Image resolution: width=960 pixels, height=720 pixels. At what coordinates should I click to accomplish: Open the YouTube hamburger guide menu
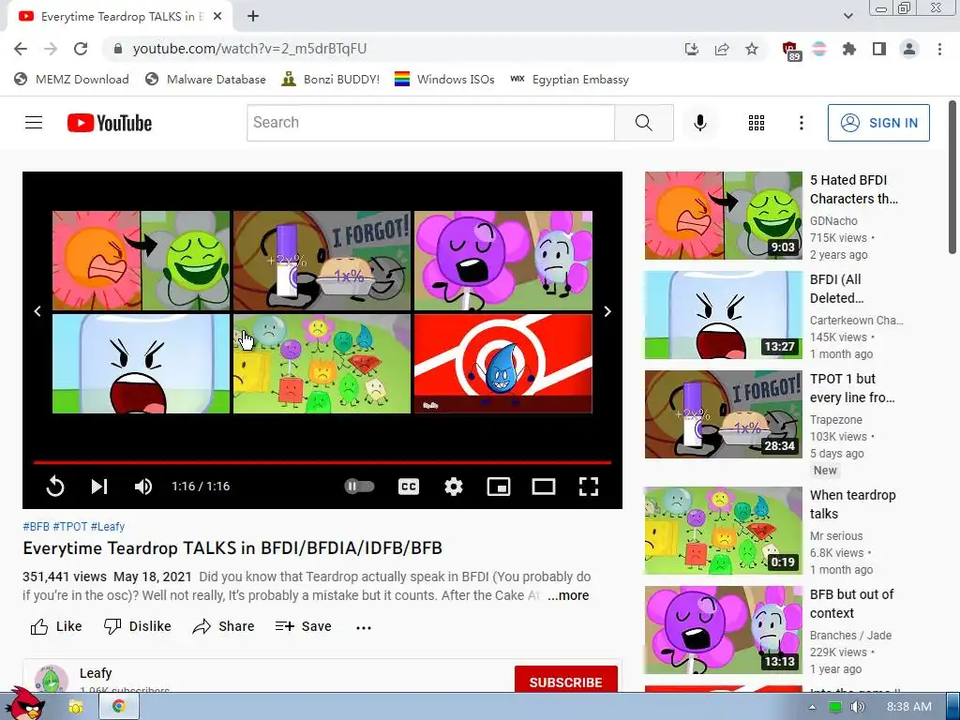pyautogui.click(x=34, y=123)
